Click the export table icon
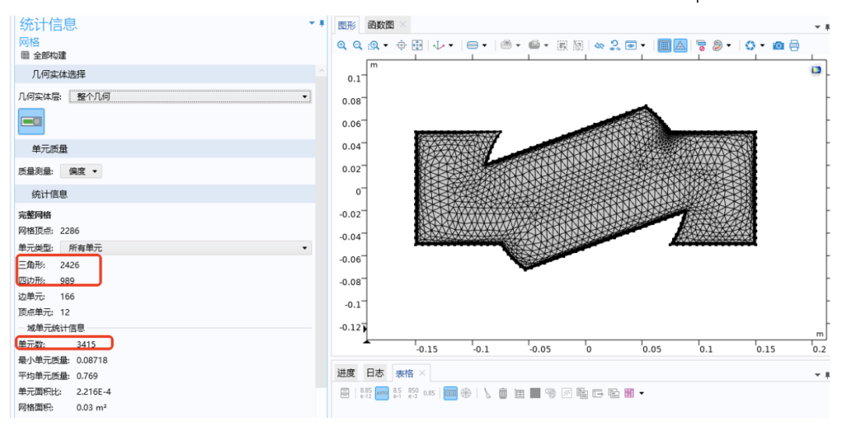The width and height of the screenshot is (842, 426). 598,393
